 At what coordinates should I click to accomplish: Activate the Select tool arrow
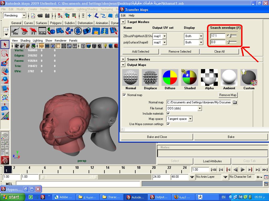(x=5, y=44)
